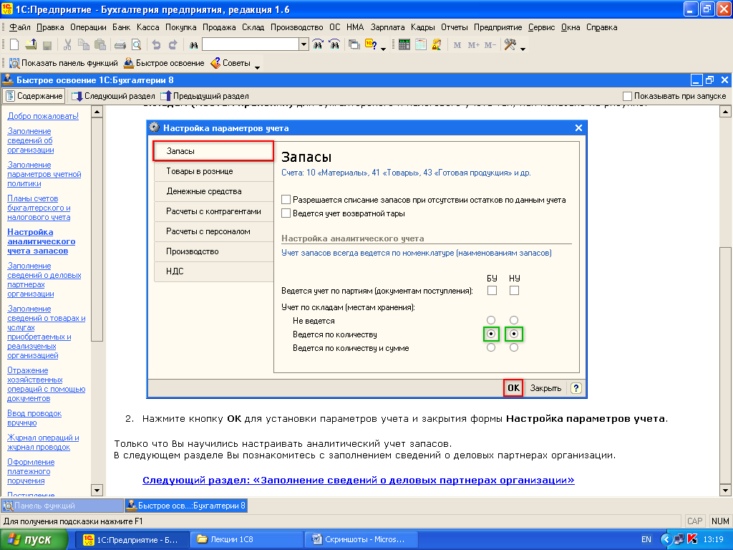Open the Calculator icon
Image resolution: width=733 pixels, height=550 pixels.
pyautogui.click(x=404, y=45)
